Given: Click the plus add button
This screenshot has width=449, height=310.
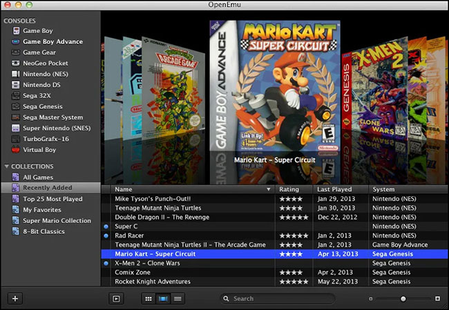Looking at the screenshot, I should point(15,298).
